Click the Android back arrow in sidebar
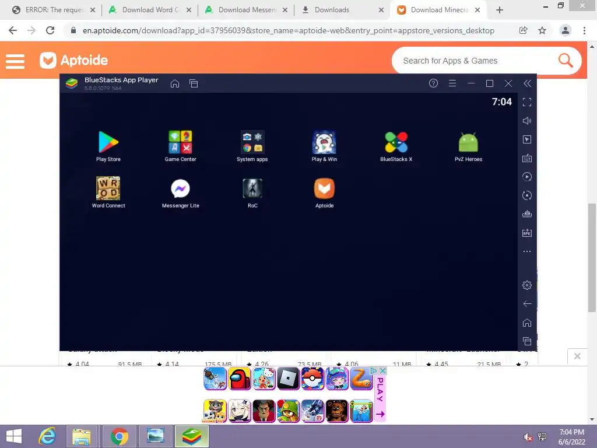The image size is (597, 448). pos(527,303)
